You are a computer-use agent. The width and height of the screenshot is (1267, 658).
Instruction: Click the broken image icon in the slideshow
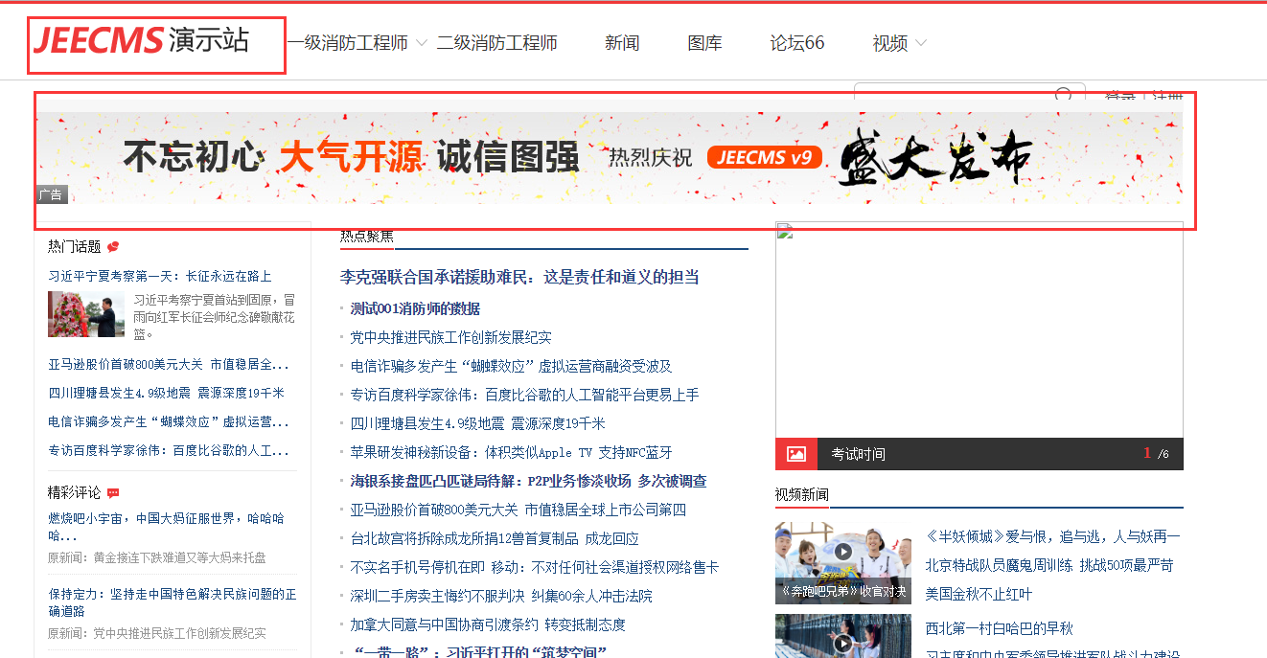pyautogui.click(x=784, y=231)
